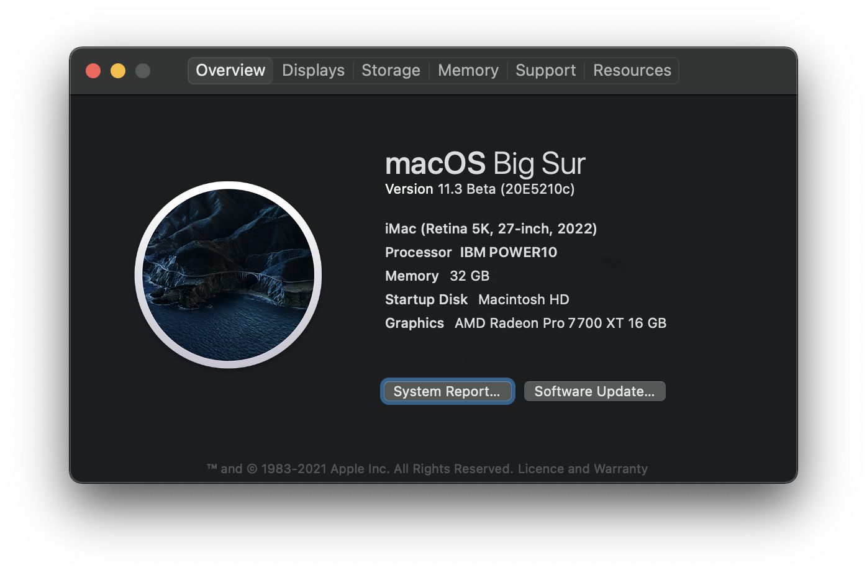Viewport: 867px width, 575px height.
Task: Select the AMD Radeon Pro 7700 XT graphics line
Action: click(525, 323)
